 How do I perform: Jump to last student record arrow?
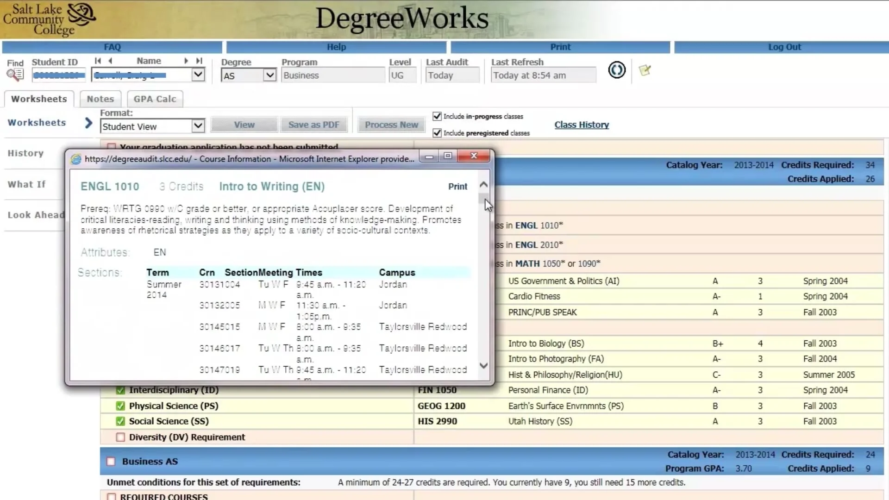coord(199,61)
